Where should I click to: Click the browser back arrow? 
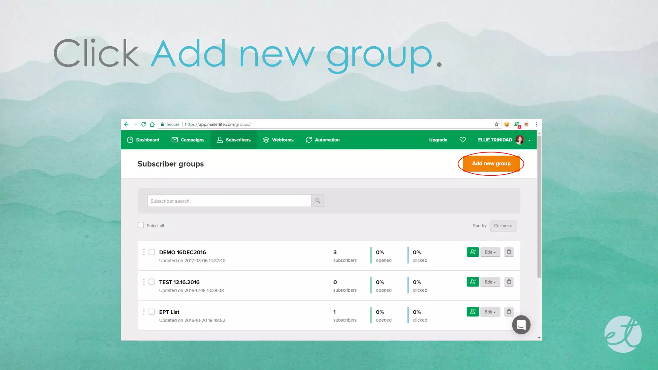(x=126, y=124)
